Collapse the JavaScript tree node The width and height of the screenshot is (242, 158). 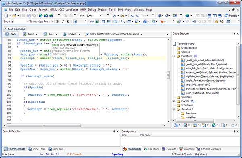pyautogui.click(x=173, y=109)
